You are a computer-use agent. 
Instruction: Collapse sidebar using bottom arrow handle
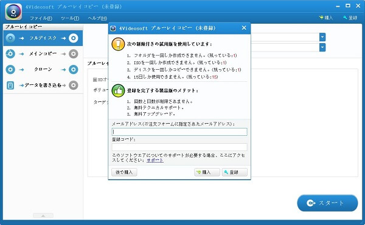tap(43, 215)
